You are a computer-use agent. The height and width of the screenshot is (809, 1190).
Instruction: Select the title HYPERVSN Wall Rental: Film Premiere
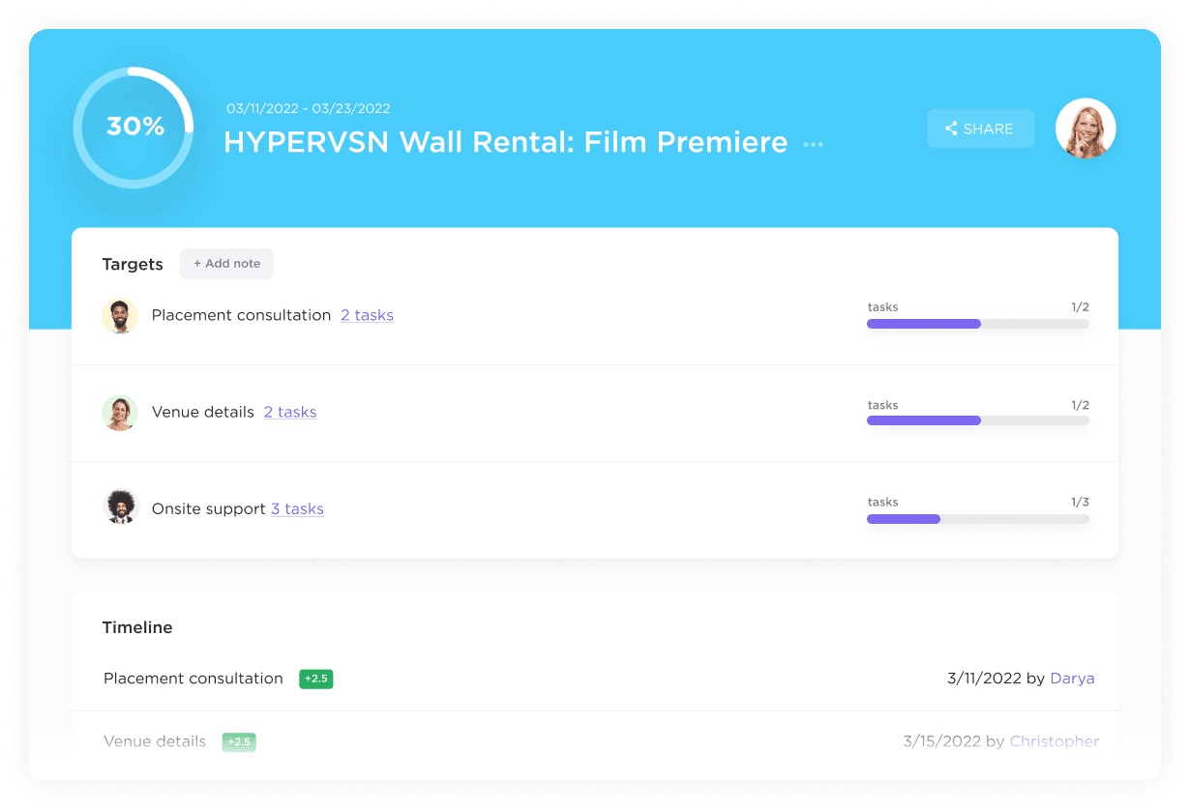click(506, 142)
